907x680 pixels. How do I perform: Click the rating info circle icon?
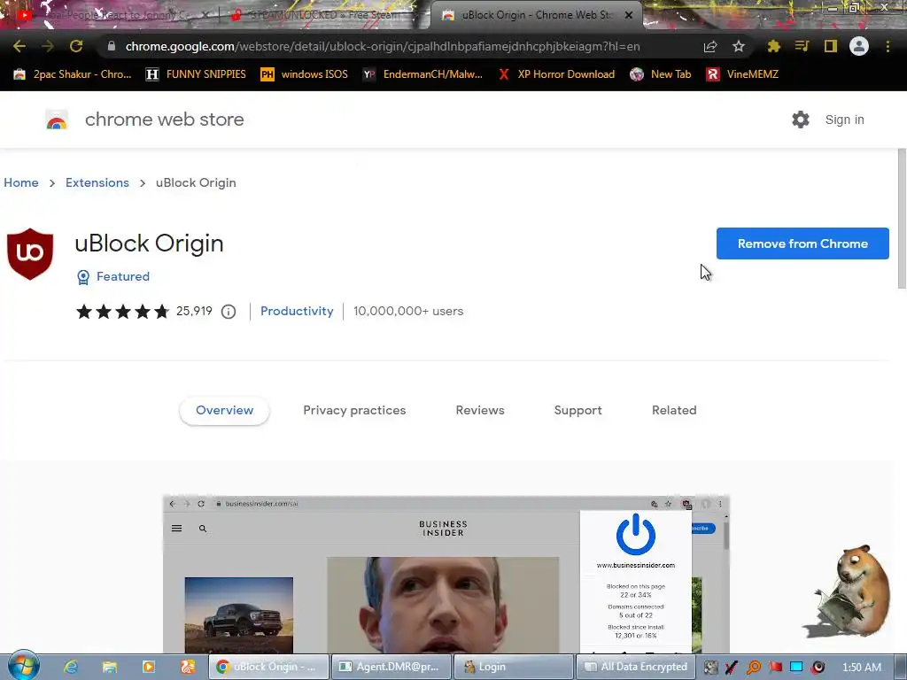click(229, 312)
